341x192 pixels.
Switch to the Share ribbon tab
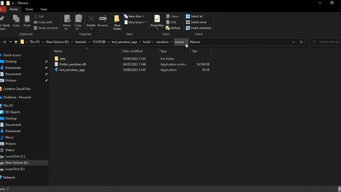pyautogui.click(x=29, y=10)
